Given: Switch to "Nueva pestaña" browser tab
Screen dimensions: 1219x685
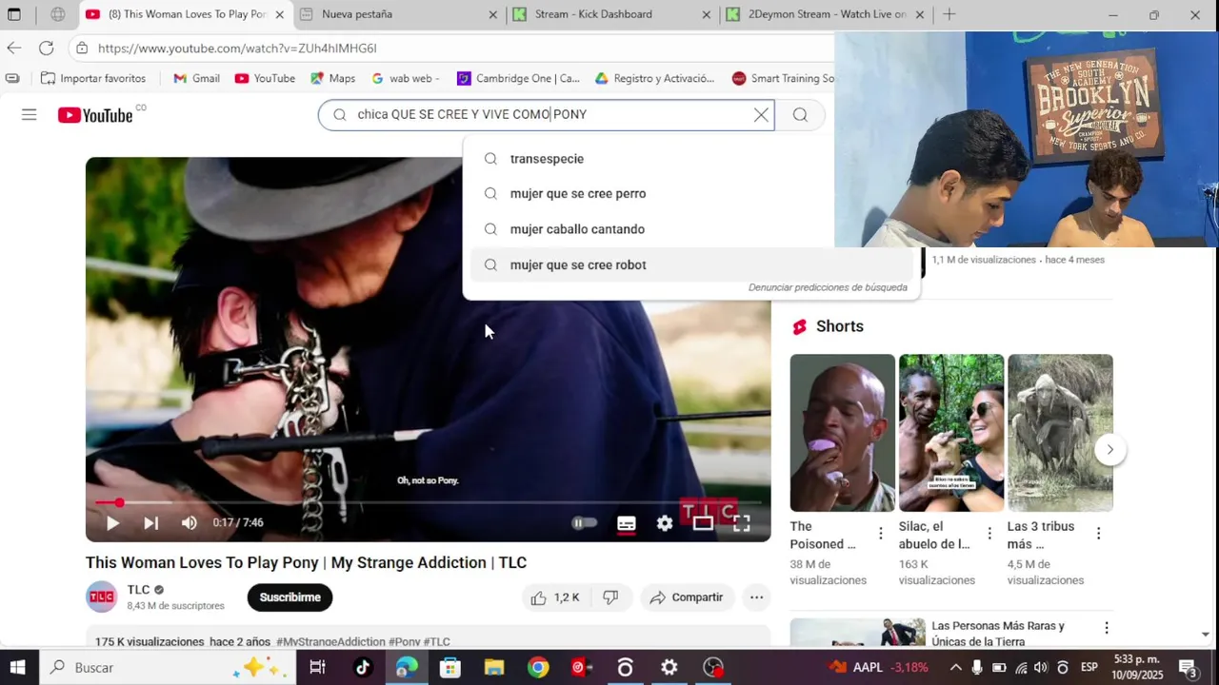Looking at the screenshot, I should click(x=398, y=14).
